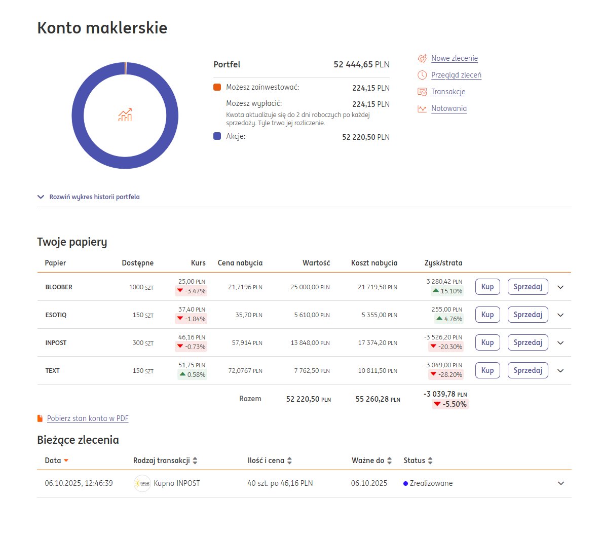Open Przegląd zleceń link

click(456, 75)
